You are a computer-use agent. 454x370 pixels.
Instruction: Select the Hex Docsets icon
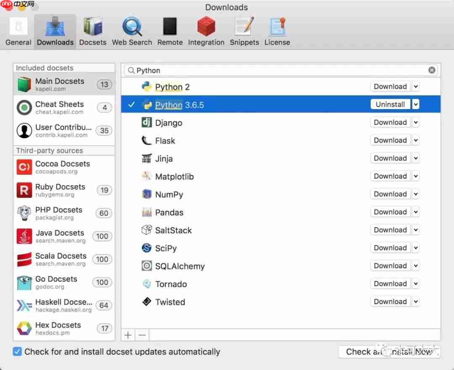(24, 328)
